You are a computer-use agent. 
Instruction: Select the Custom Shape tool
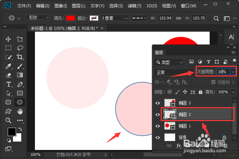(x=8, y=111)
